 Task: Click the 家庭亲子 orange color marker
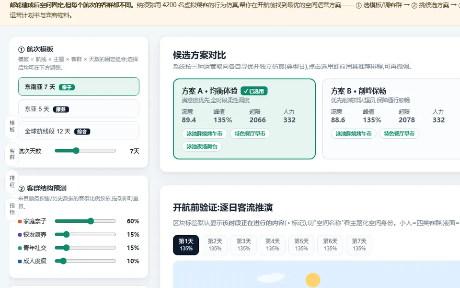[x=20, y=221]
